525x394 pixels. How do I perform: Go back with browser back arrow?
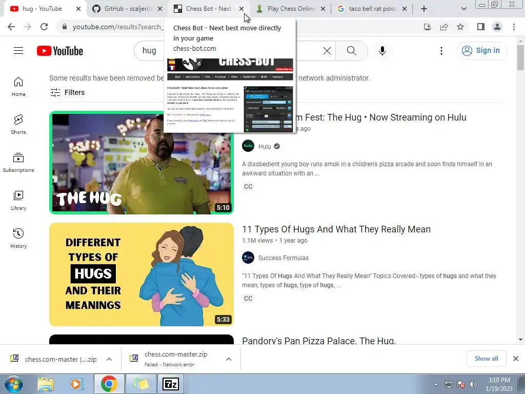(11, 27)
